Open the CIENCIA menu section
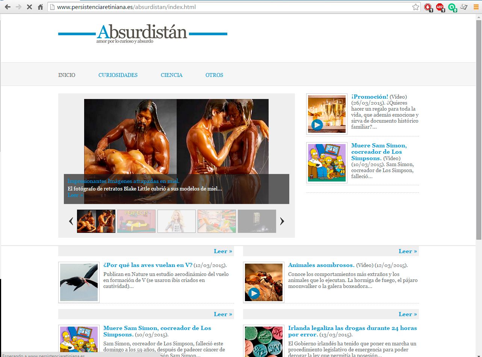This screenshot has height=357, width=482. pyautogui.click(x=172, y=75)
